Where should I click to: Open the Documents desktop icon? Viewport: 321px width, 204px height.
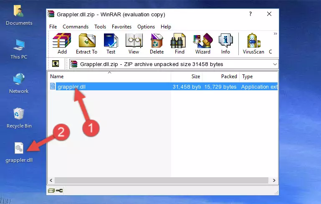click(19, 15)
